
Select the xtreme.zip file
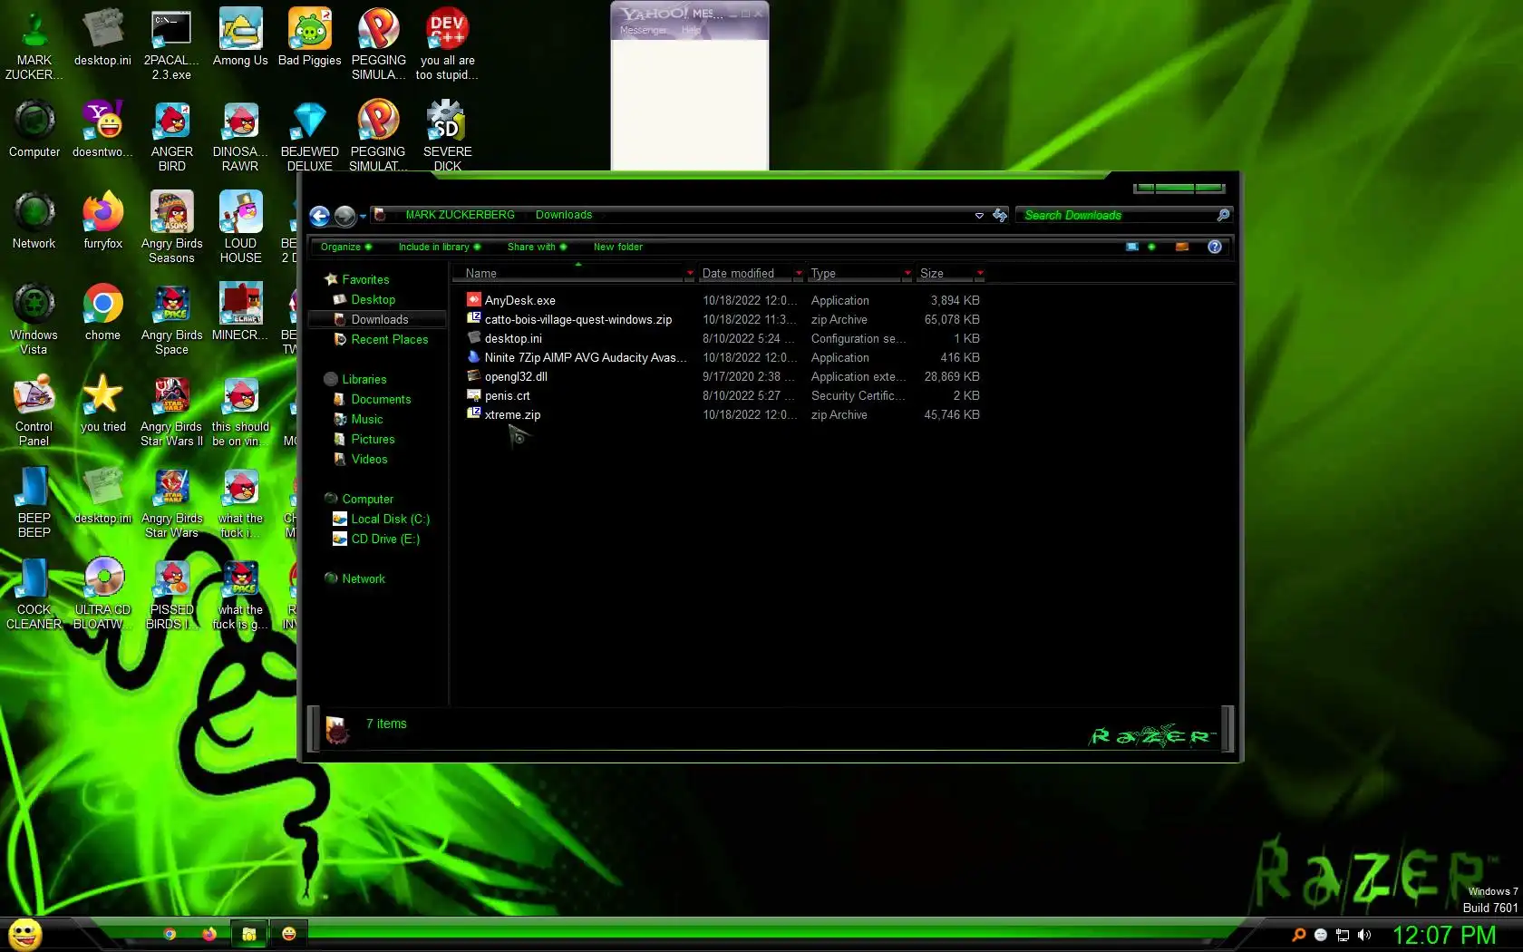[x=512, y=414]
